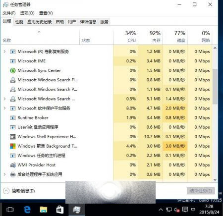
Task: Click the scroll up arrow in process list
Action: coord(215,48)
